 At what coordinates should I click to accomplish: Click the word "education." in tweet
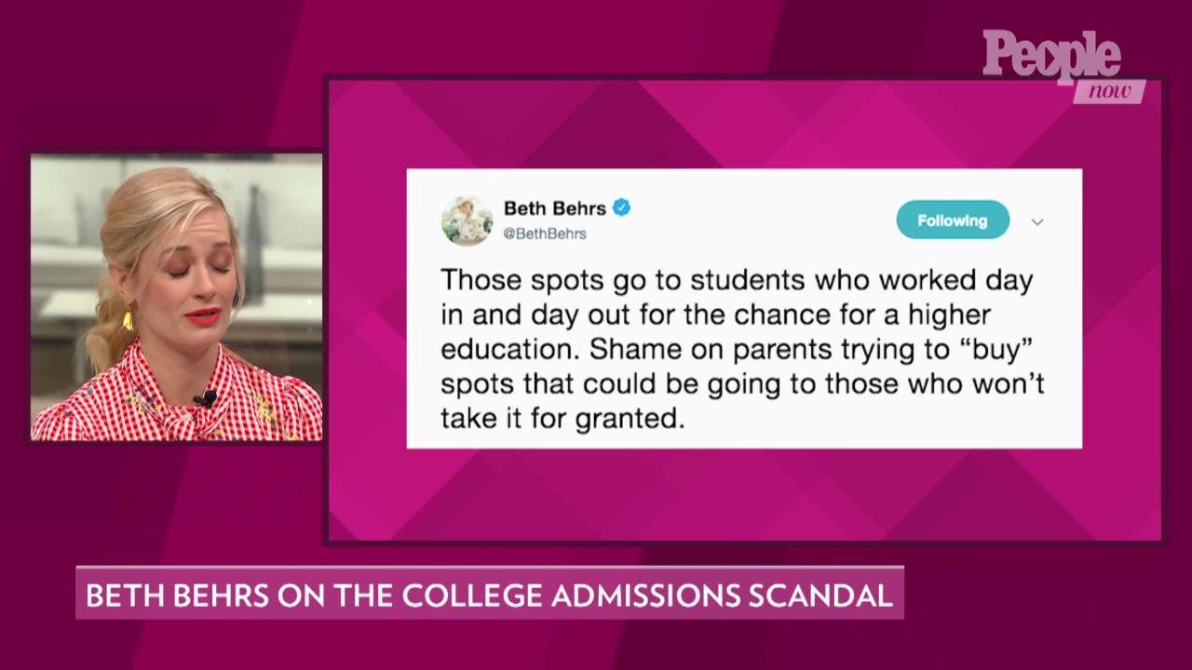click(509, 349)
